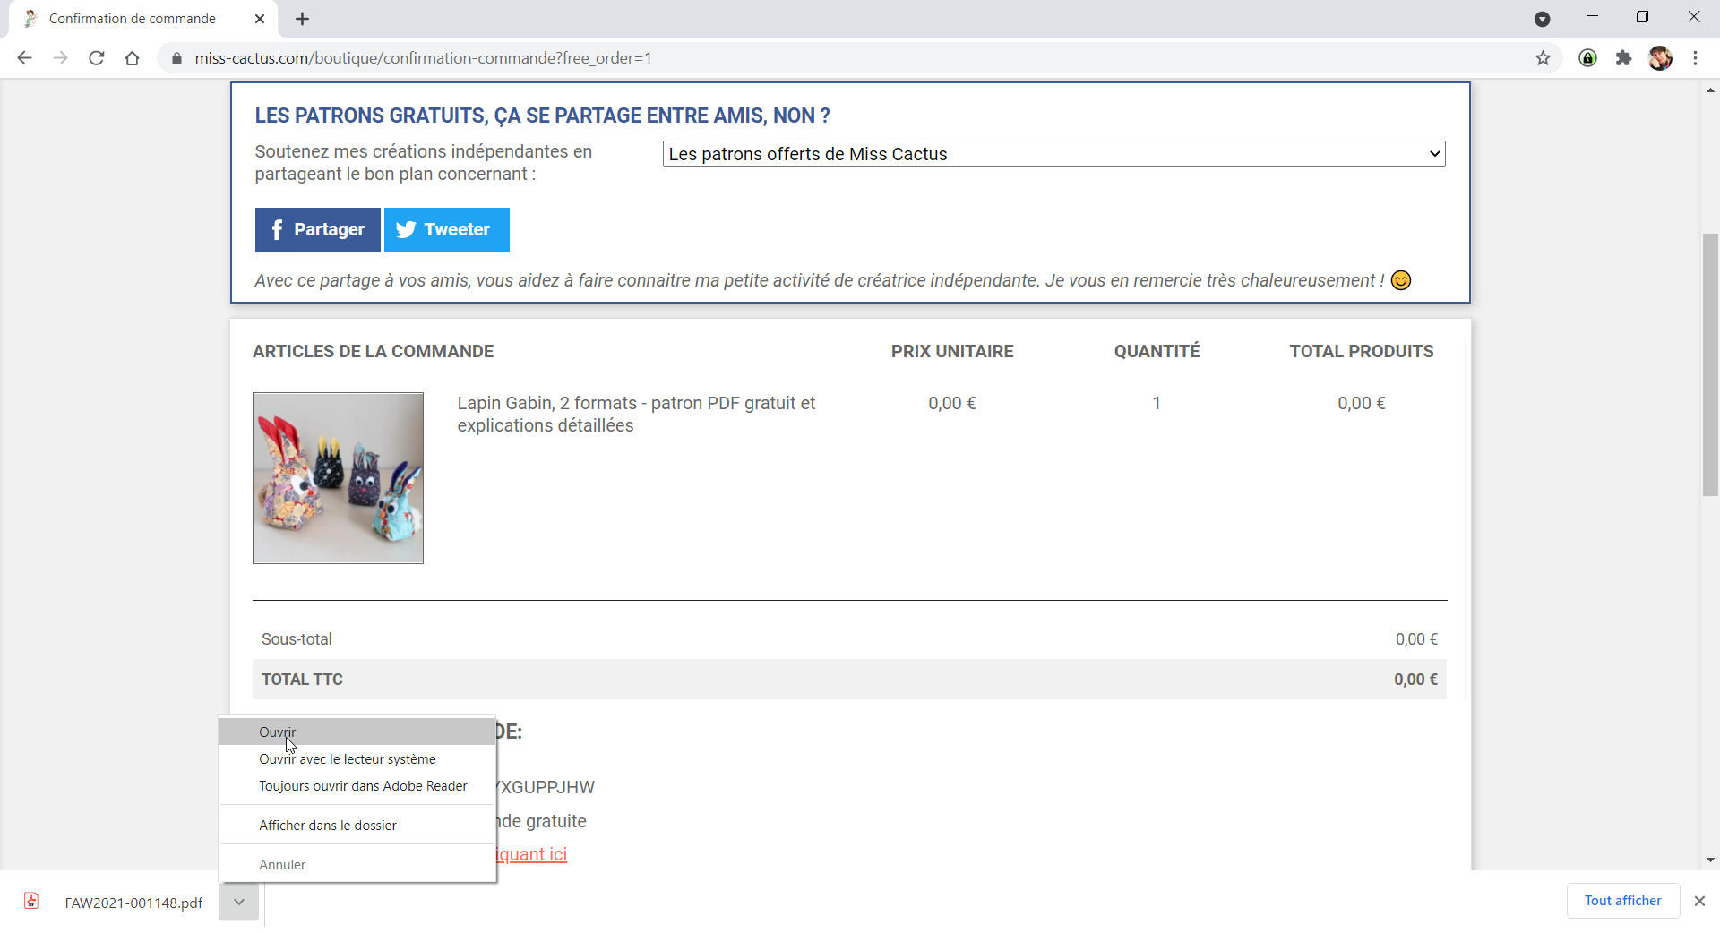Bookmark this page with the star icon
Image resolution: width=1720 pixels, height=933 pixels.
(1543, 57)
